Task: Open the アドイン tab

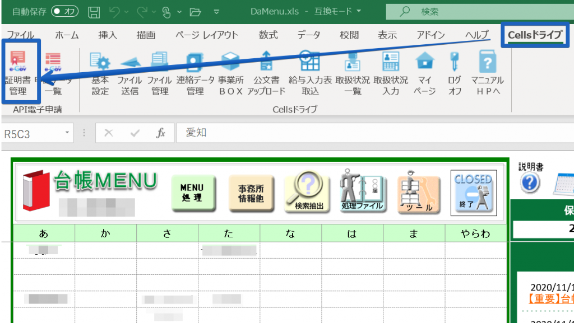Action: [x=431, y=35]
